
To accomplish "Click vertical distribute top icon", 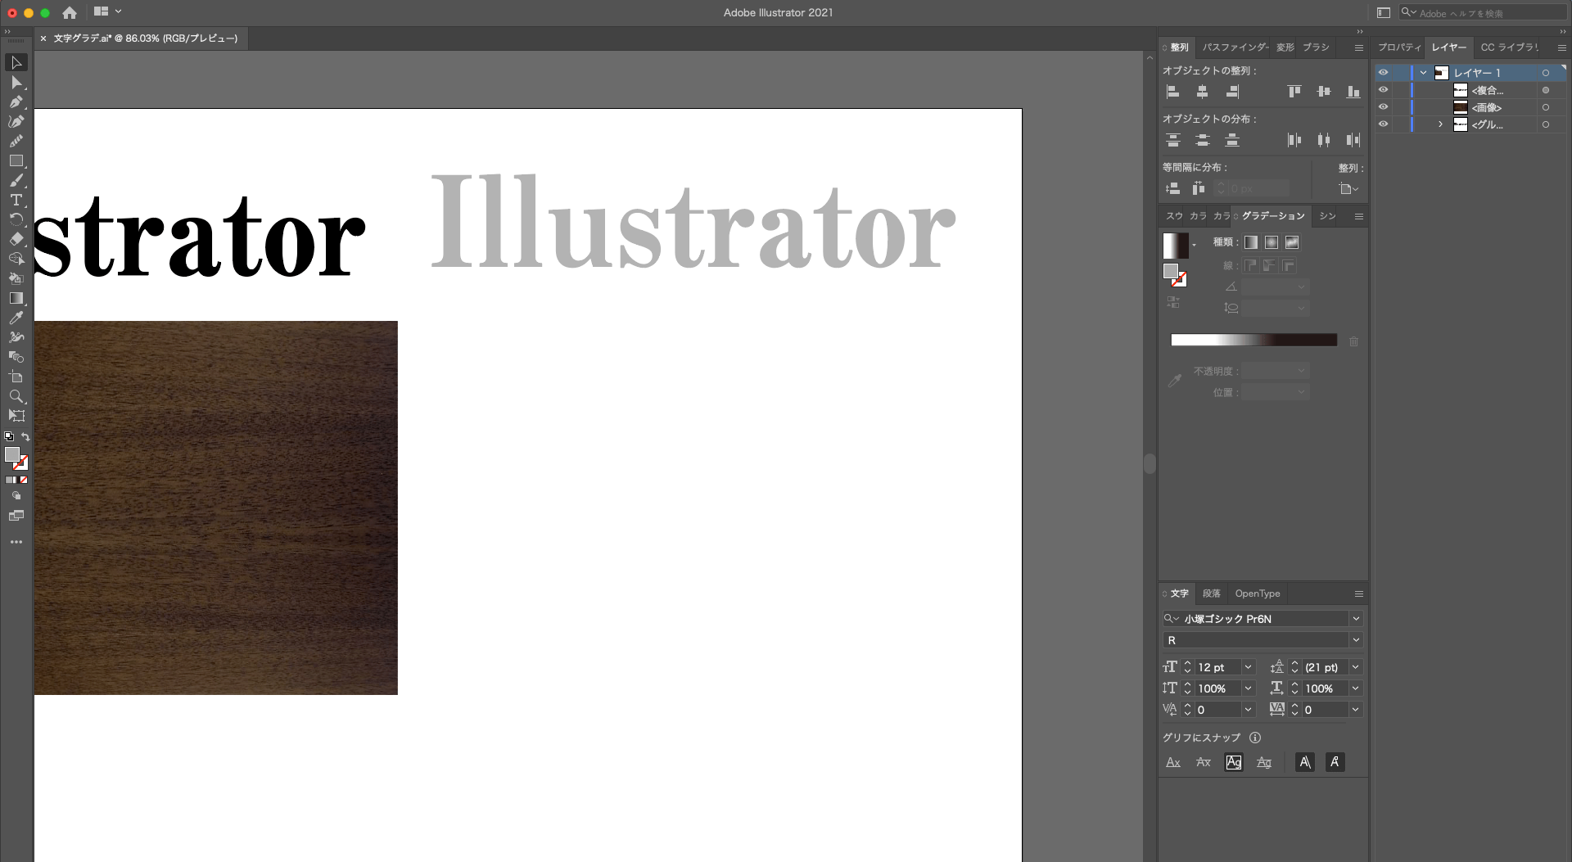I will point(1172,140).
